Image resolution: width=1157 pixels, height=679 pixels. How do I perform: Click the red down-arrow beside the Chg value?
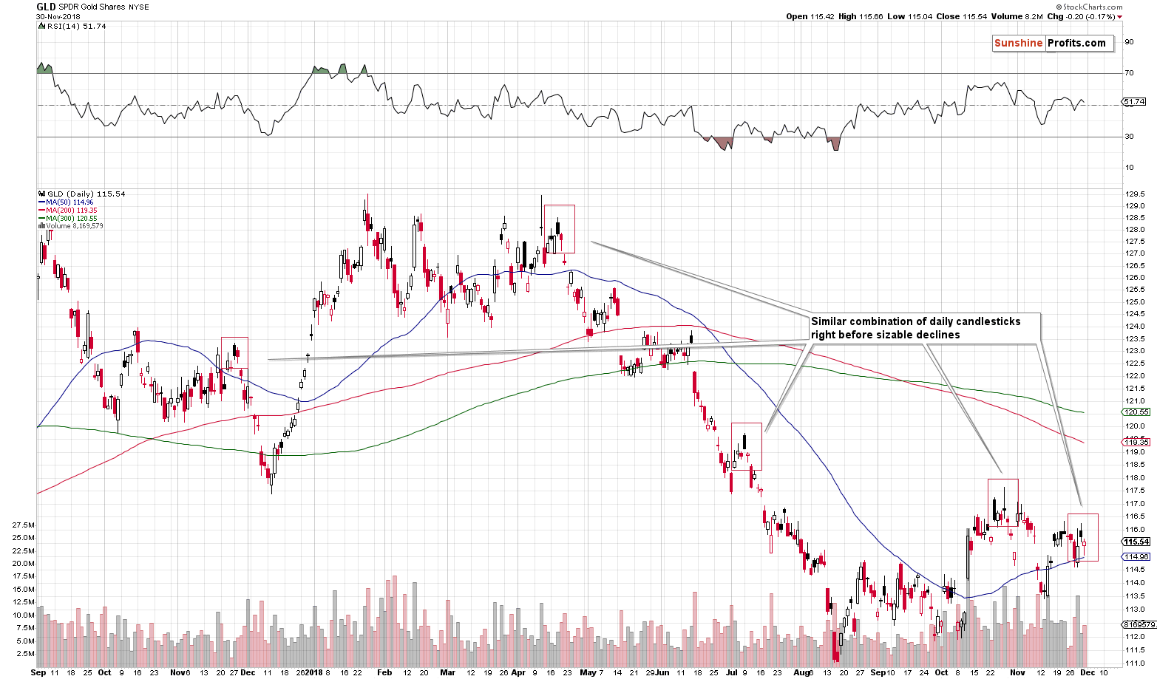pyautogui.click(x=1120, y=17)
